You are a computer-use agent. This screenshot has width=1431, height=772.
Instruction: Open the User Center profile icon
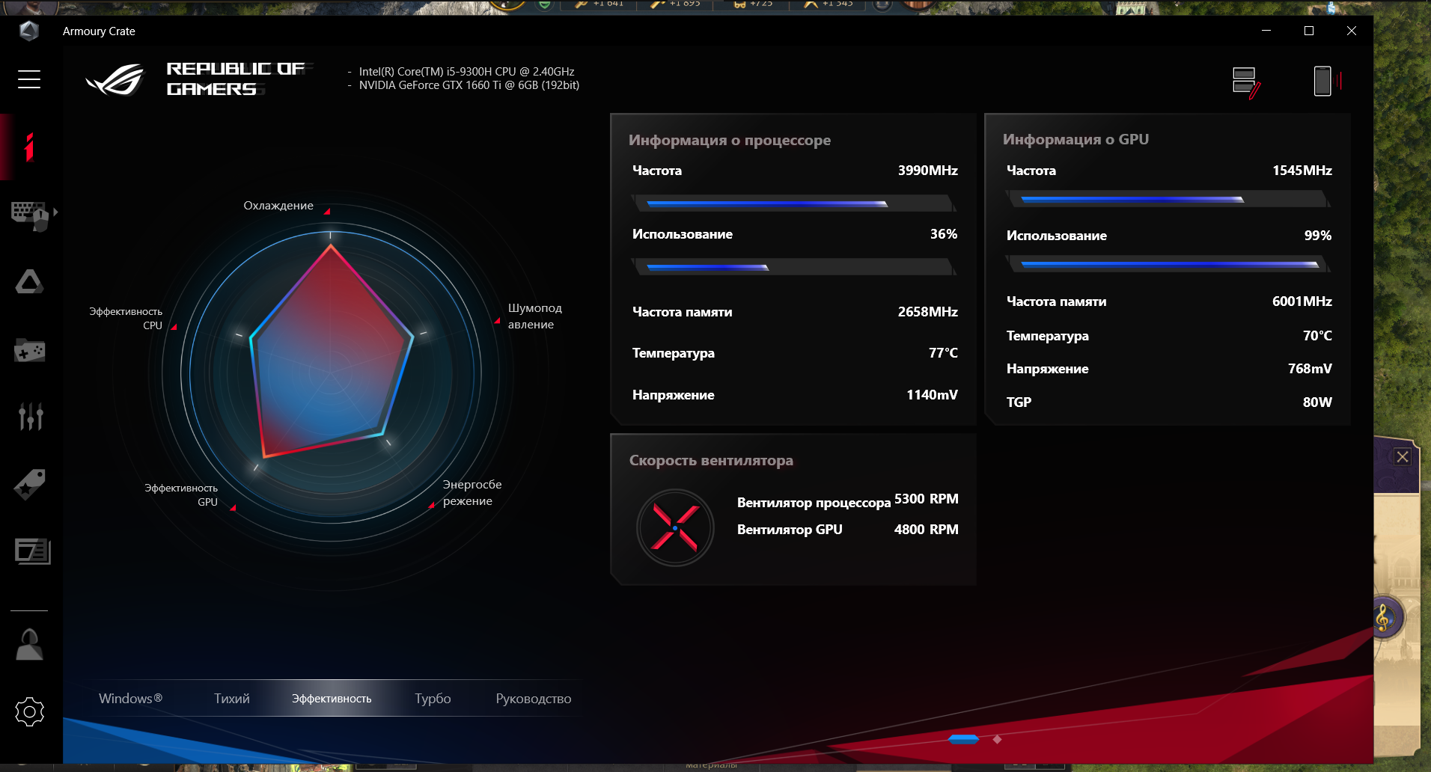pos(29,644)
